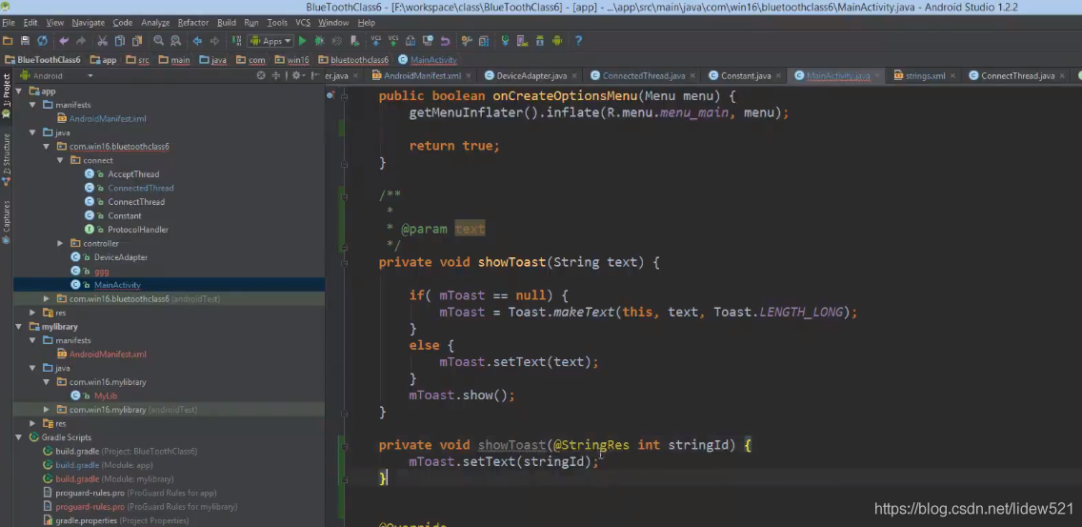Click the Paste toolbar icon
The width and height of the screenshot is (1082, 527).
[x=136, y=41]
